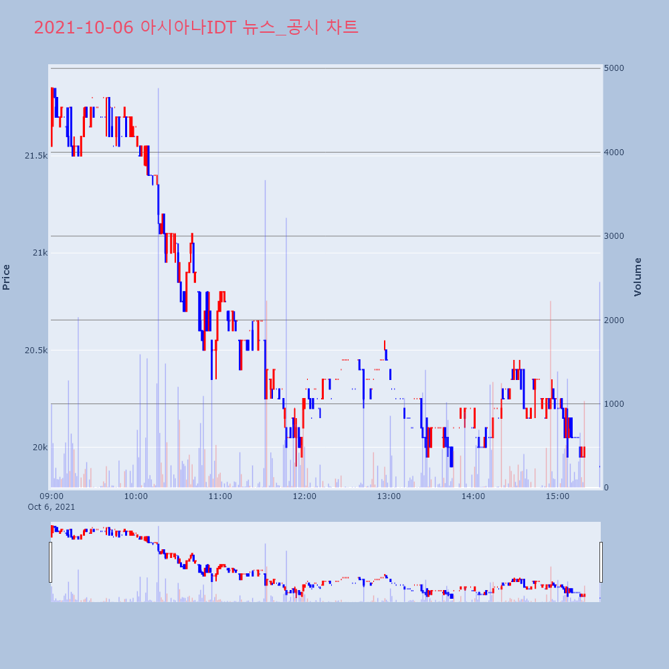Click the tallest volume bar after 10:00
669x669 pixels.
(x=159, y=288)
